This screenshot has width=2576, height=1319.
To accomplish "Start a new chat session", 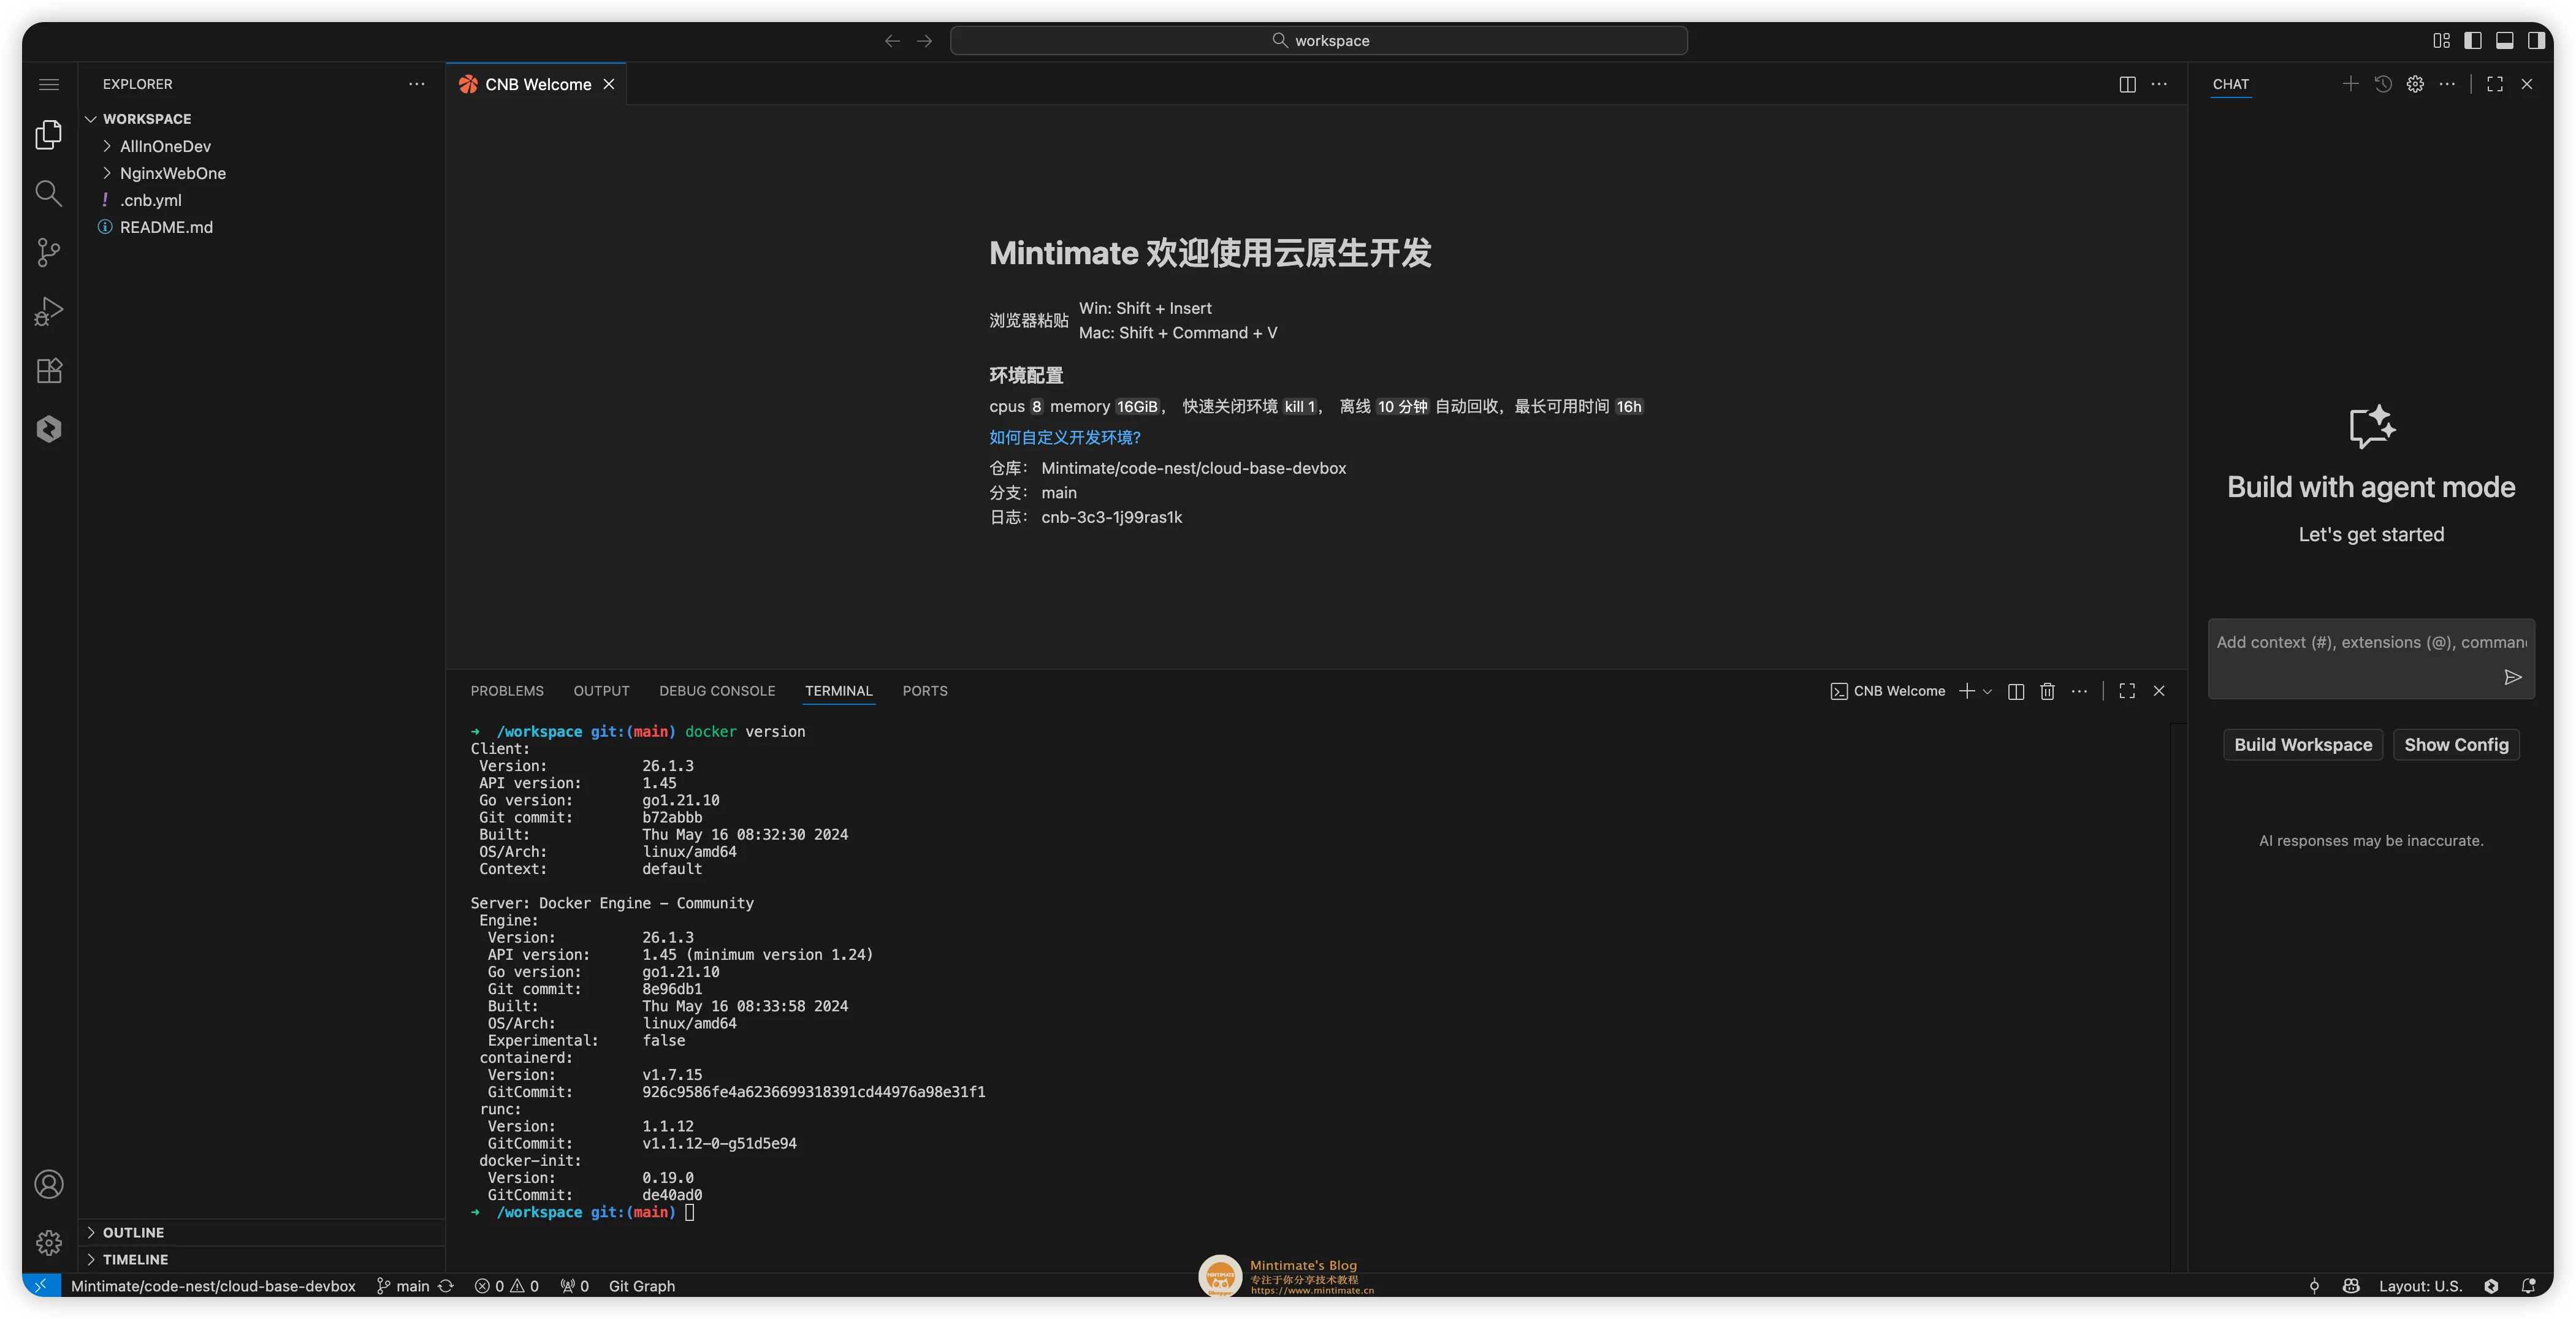I will point(2351,84).
